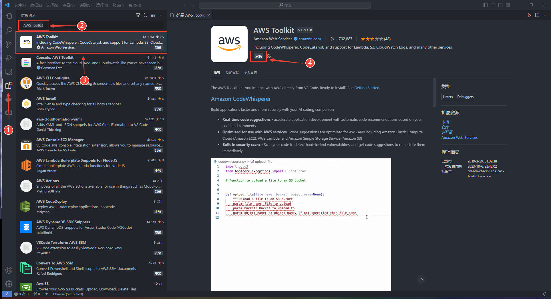Open the 仓库 resource link
The height and width of the screenshot is (299, 551).
[445, 127]
